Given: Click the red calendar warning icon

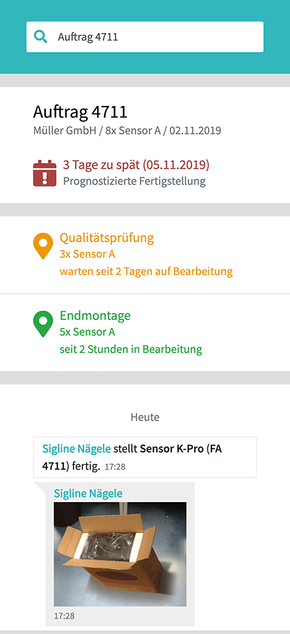Looking at the screenshot, I should [44, 173].
